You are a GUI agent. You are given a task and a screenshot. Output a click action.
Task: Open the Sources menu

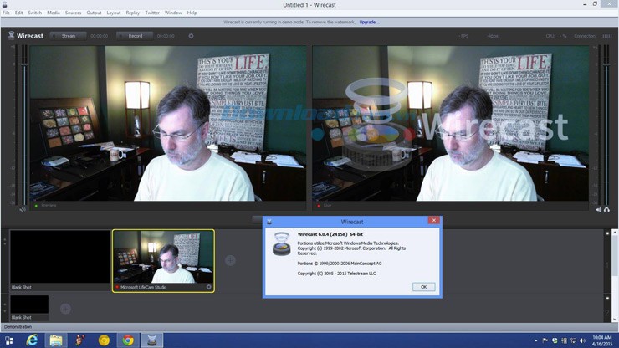(73, 13)
